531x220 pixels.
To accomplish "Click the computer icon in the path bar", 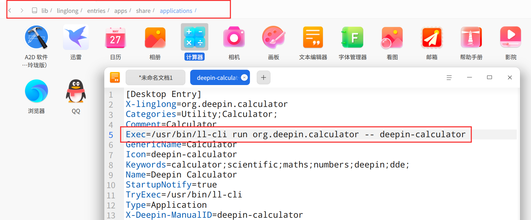I will (35, 11).
